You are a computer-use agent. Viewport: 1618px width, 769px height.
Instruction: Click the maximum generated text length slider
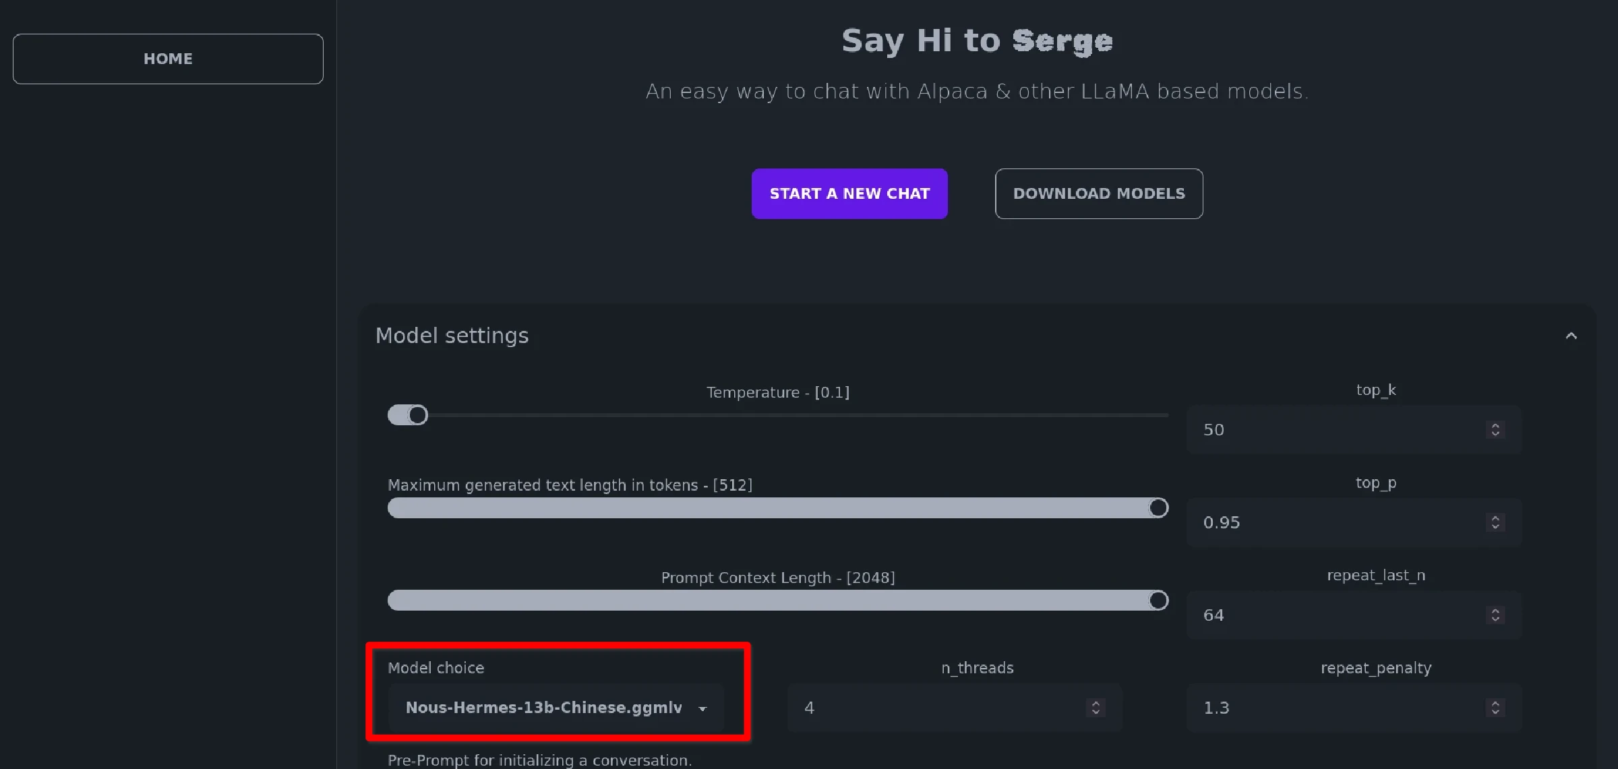tap(775, 508)
